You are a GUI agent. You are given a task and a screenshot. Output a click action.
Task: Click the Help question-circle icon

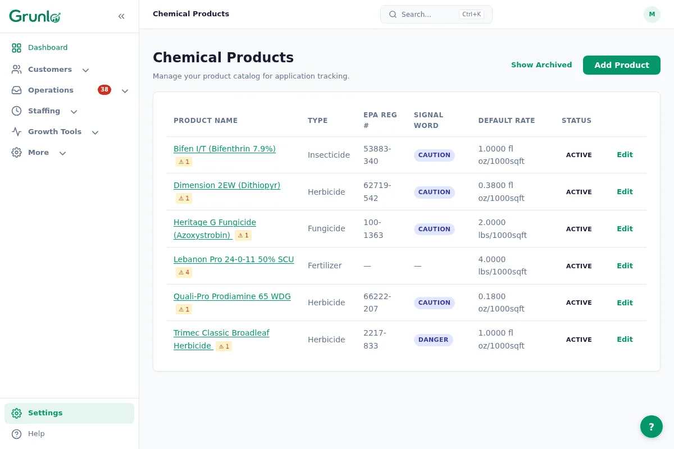point(17,434)
